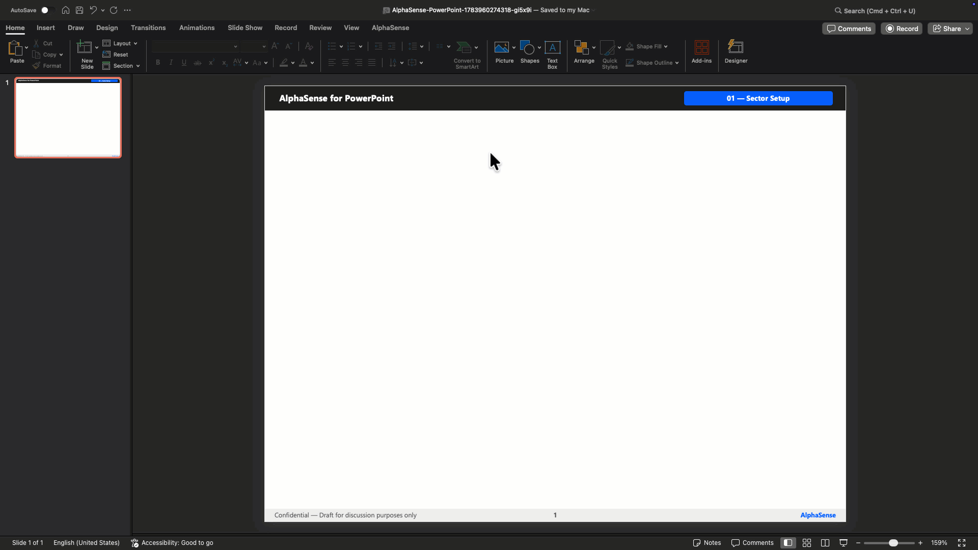
Task: Open the Section dropdown
Action: point(121,66)
